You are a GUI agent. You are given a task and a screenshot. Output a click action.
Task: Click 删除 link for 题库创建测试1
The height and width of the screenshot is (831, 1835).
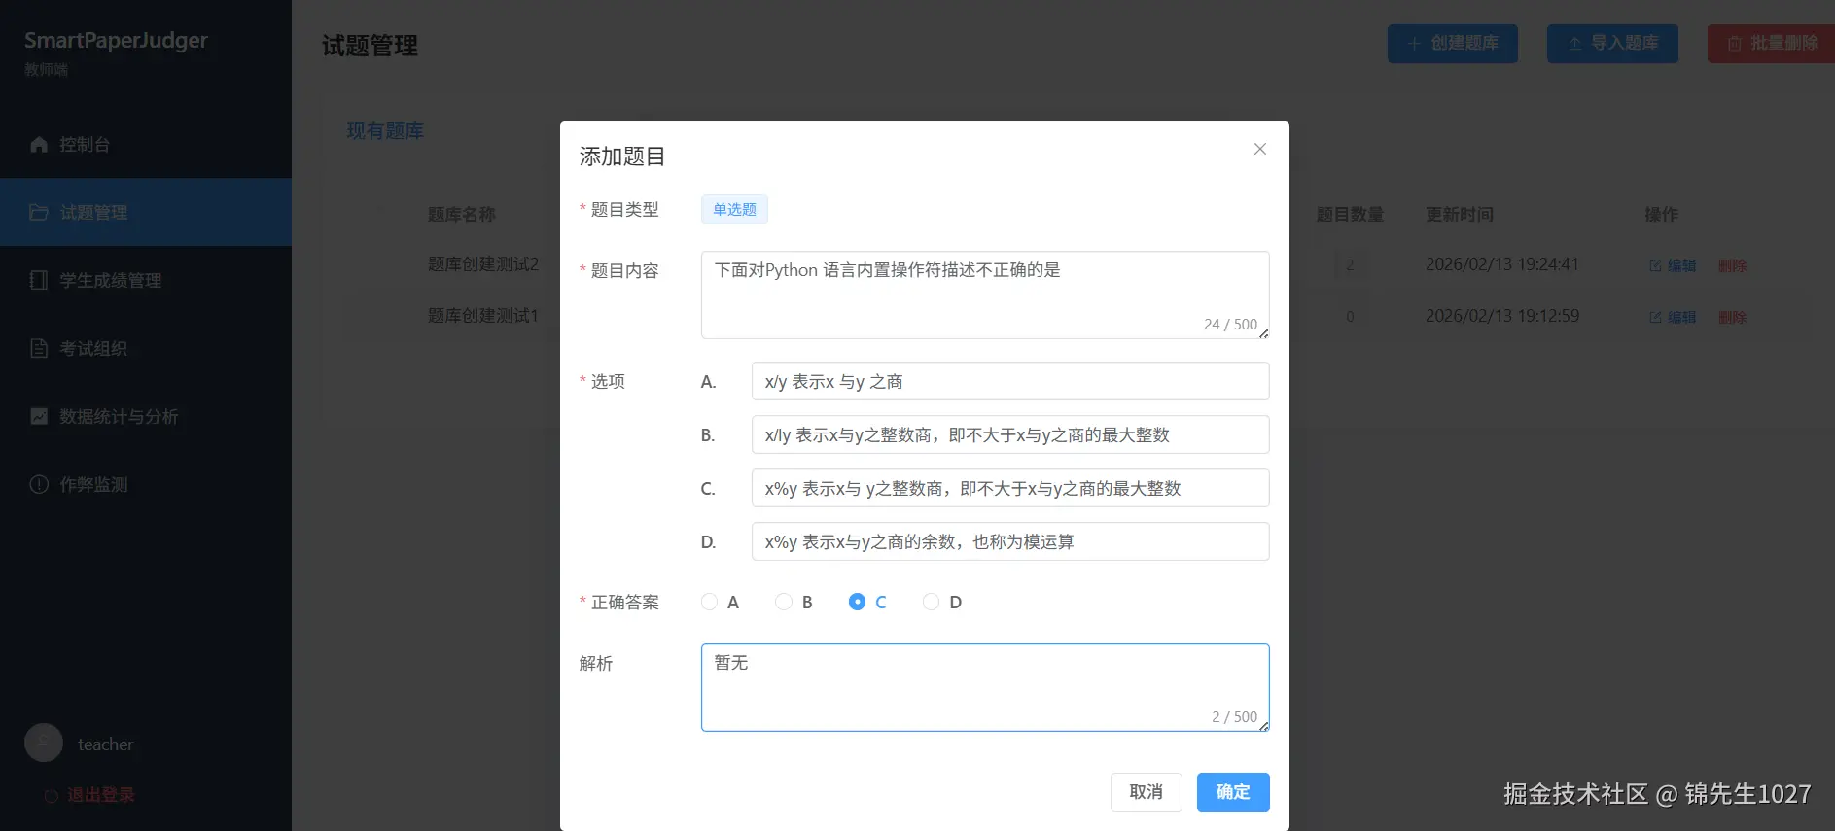(x=1732, y=317)
